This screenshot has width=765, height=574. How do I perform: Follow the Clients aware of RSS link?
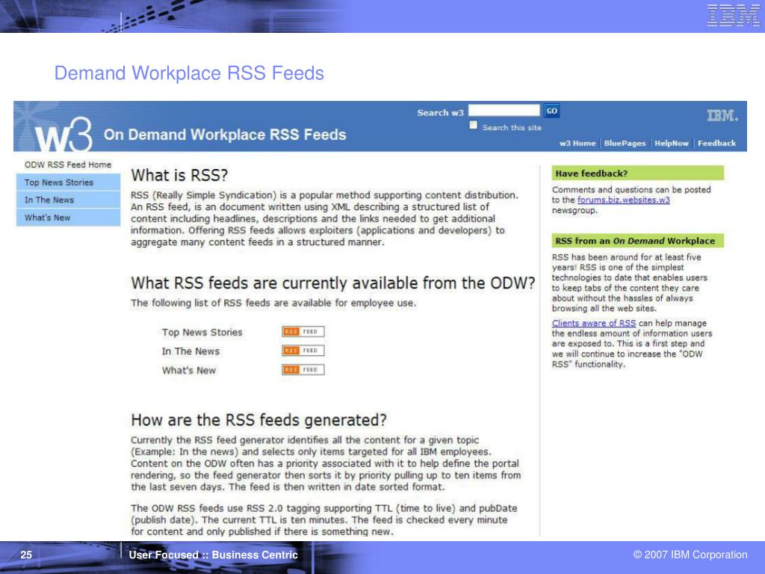tap(594, 323)
